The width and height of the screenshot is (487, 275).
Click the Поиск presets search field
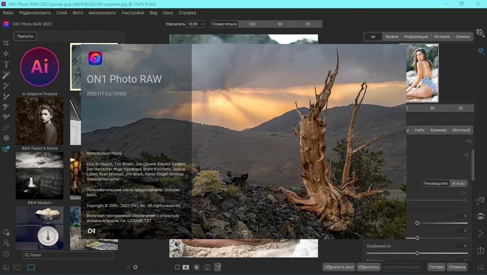(68, 255)
